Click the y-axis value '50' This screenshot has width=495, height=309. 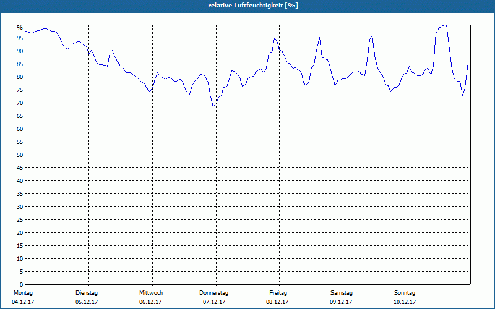click(x=20, y=155)
